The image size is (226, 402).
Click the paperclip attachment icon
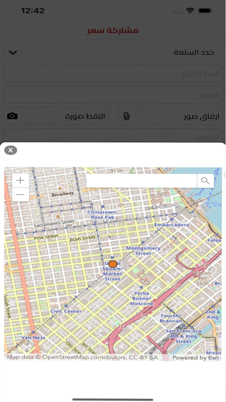(126, 116)
